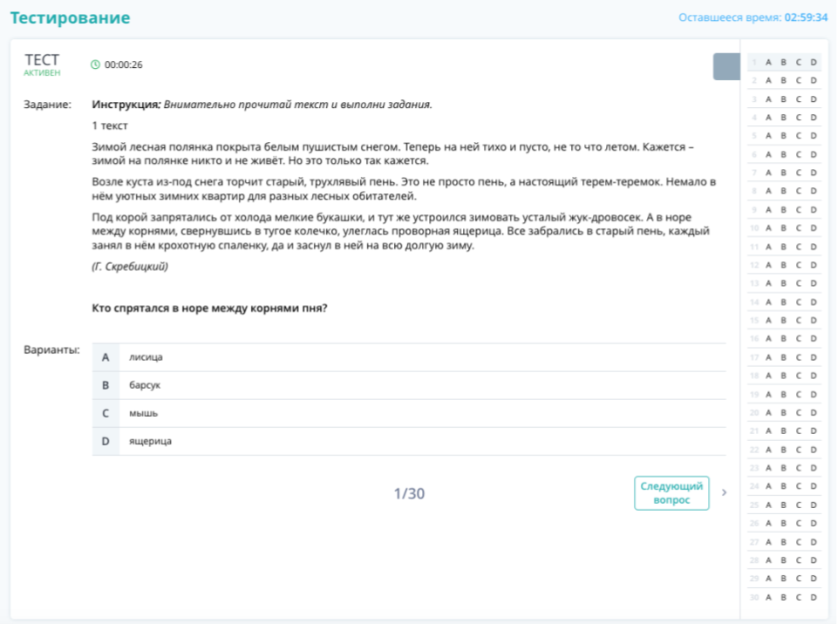Screen dimensions: 837x624
Task: Click the Следующий вопрос button
Action: click(671, 493)
